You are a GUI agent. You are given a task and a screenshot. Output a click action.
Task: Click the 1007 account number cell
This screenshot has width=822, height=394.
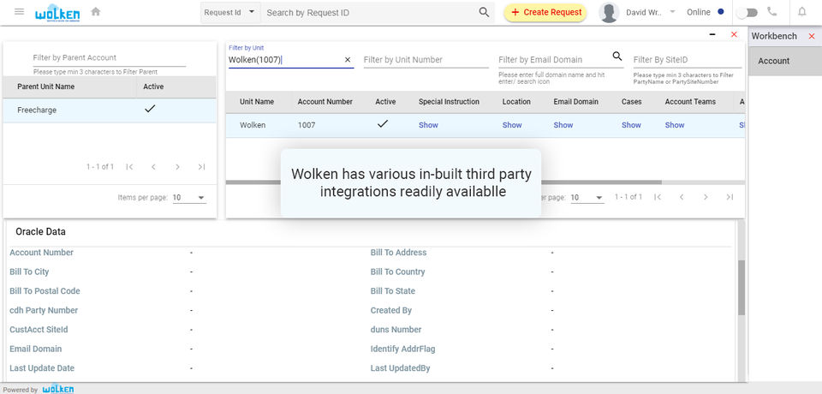pyautogui.click(x=307, y=125)
